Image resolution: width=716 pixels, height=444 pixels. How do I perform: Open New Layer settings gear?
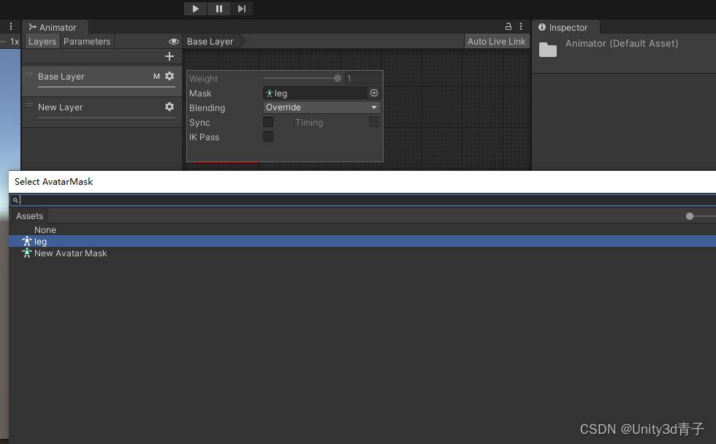(x=170, y=107)
